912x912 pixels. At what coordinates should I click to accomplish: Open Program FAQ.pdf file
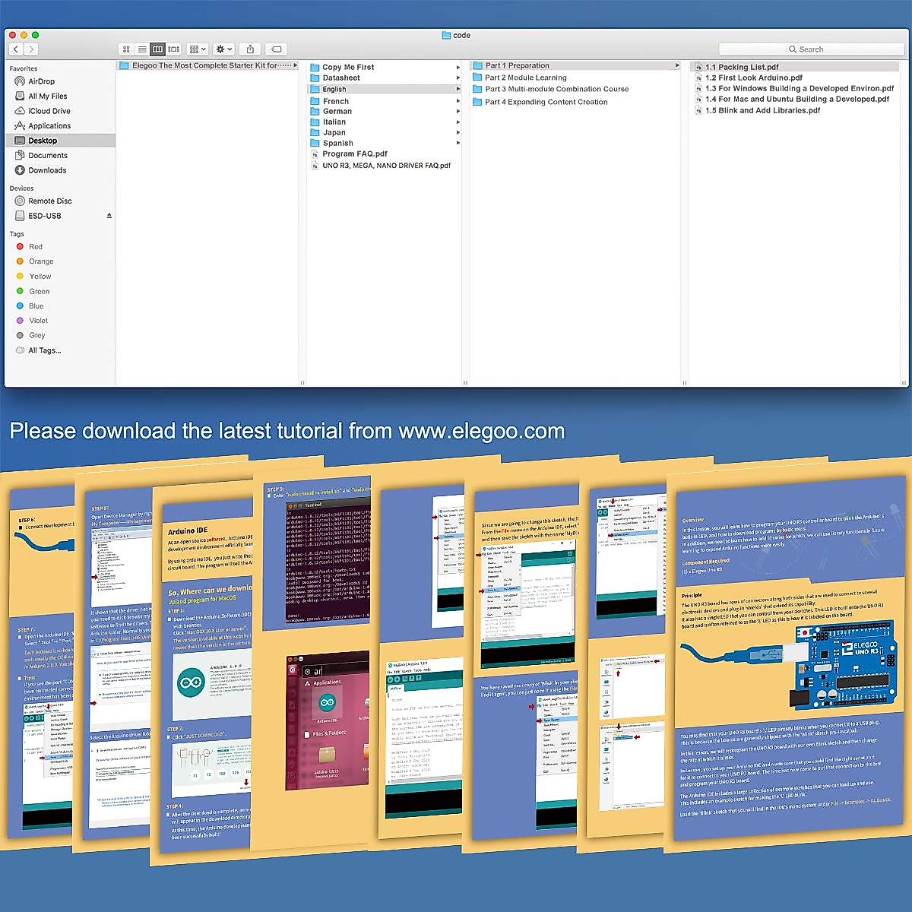pyautogui.click(x=354, y=154)
